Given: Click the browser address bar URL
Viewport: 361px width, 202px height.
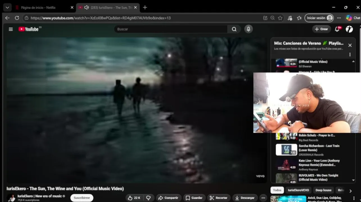Looking at the screenshot, I should (101, 18).
